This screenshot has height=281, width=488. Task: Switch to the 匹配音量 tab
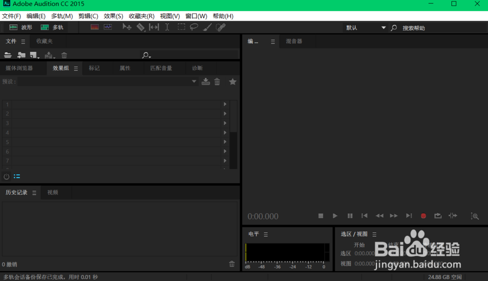[161, 68]
